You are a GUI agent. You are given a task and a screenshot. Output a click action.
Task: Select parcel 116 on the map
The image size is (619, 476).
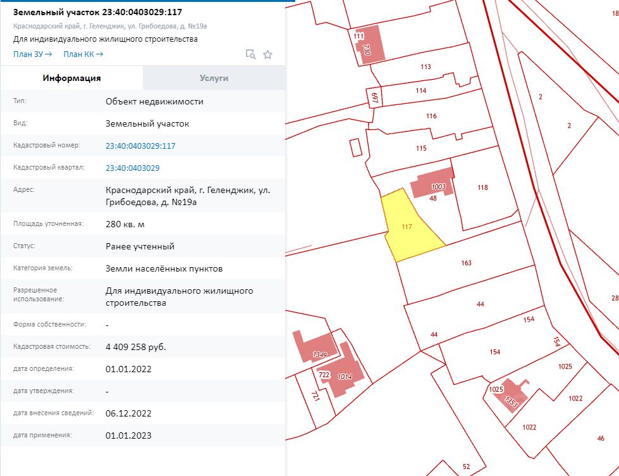[431, 116]
